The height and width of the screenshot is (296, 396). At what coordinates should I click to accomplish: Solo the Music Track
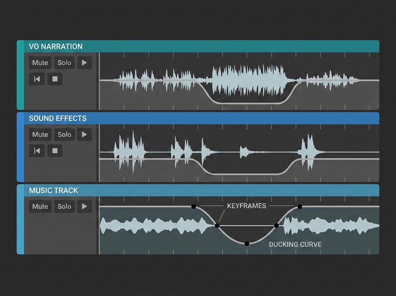pyautogui.click(x=64, y=206)
